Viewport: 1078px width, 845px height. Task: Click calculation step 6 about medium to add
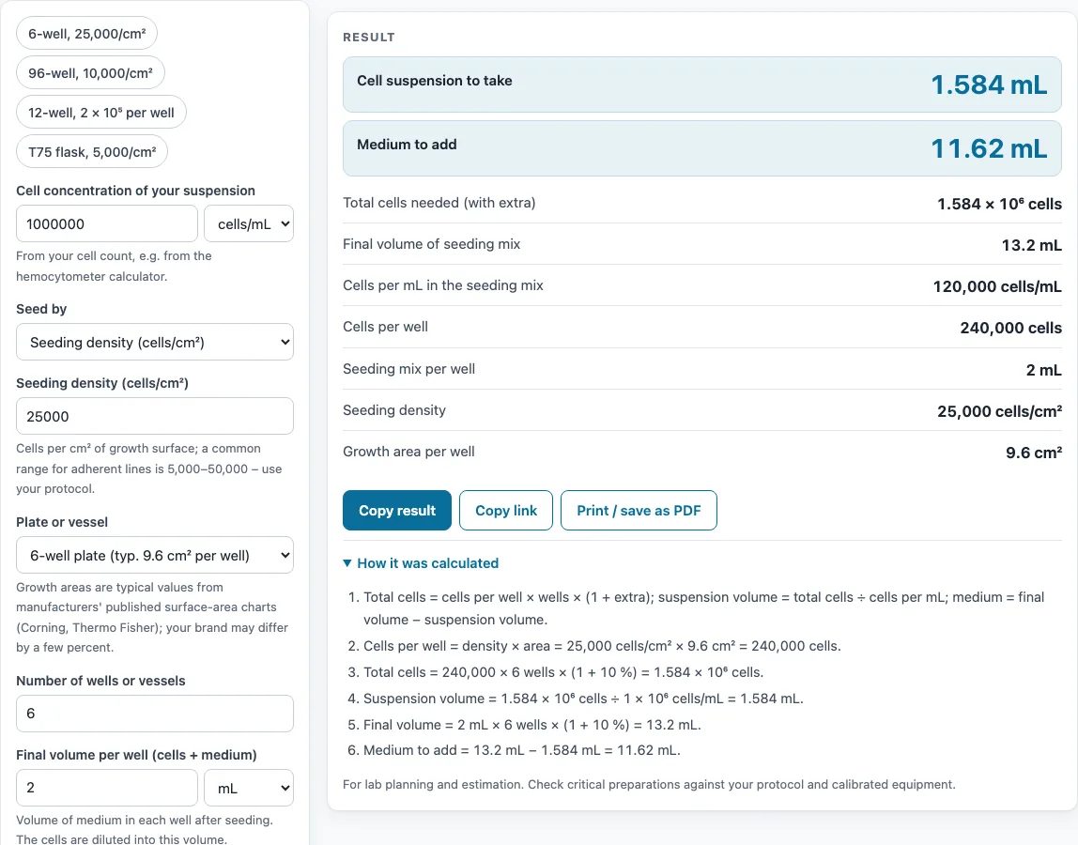coord(522,750)
